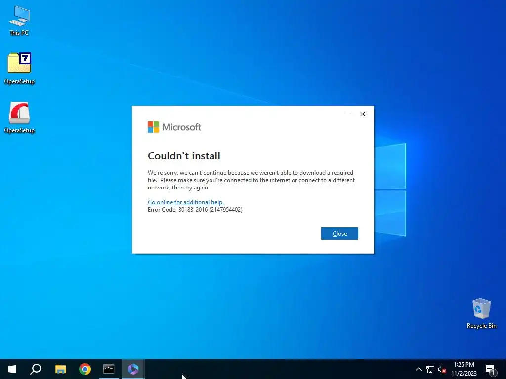Open the Windows Start menu
This screenshot has height=379, width=506.
[x=12, y=369]
